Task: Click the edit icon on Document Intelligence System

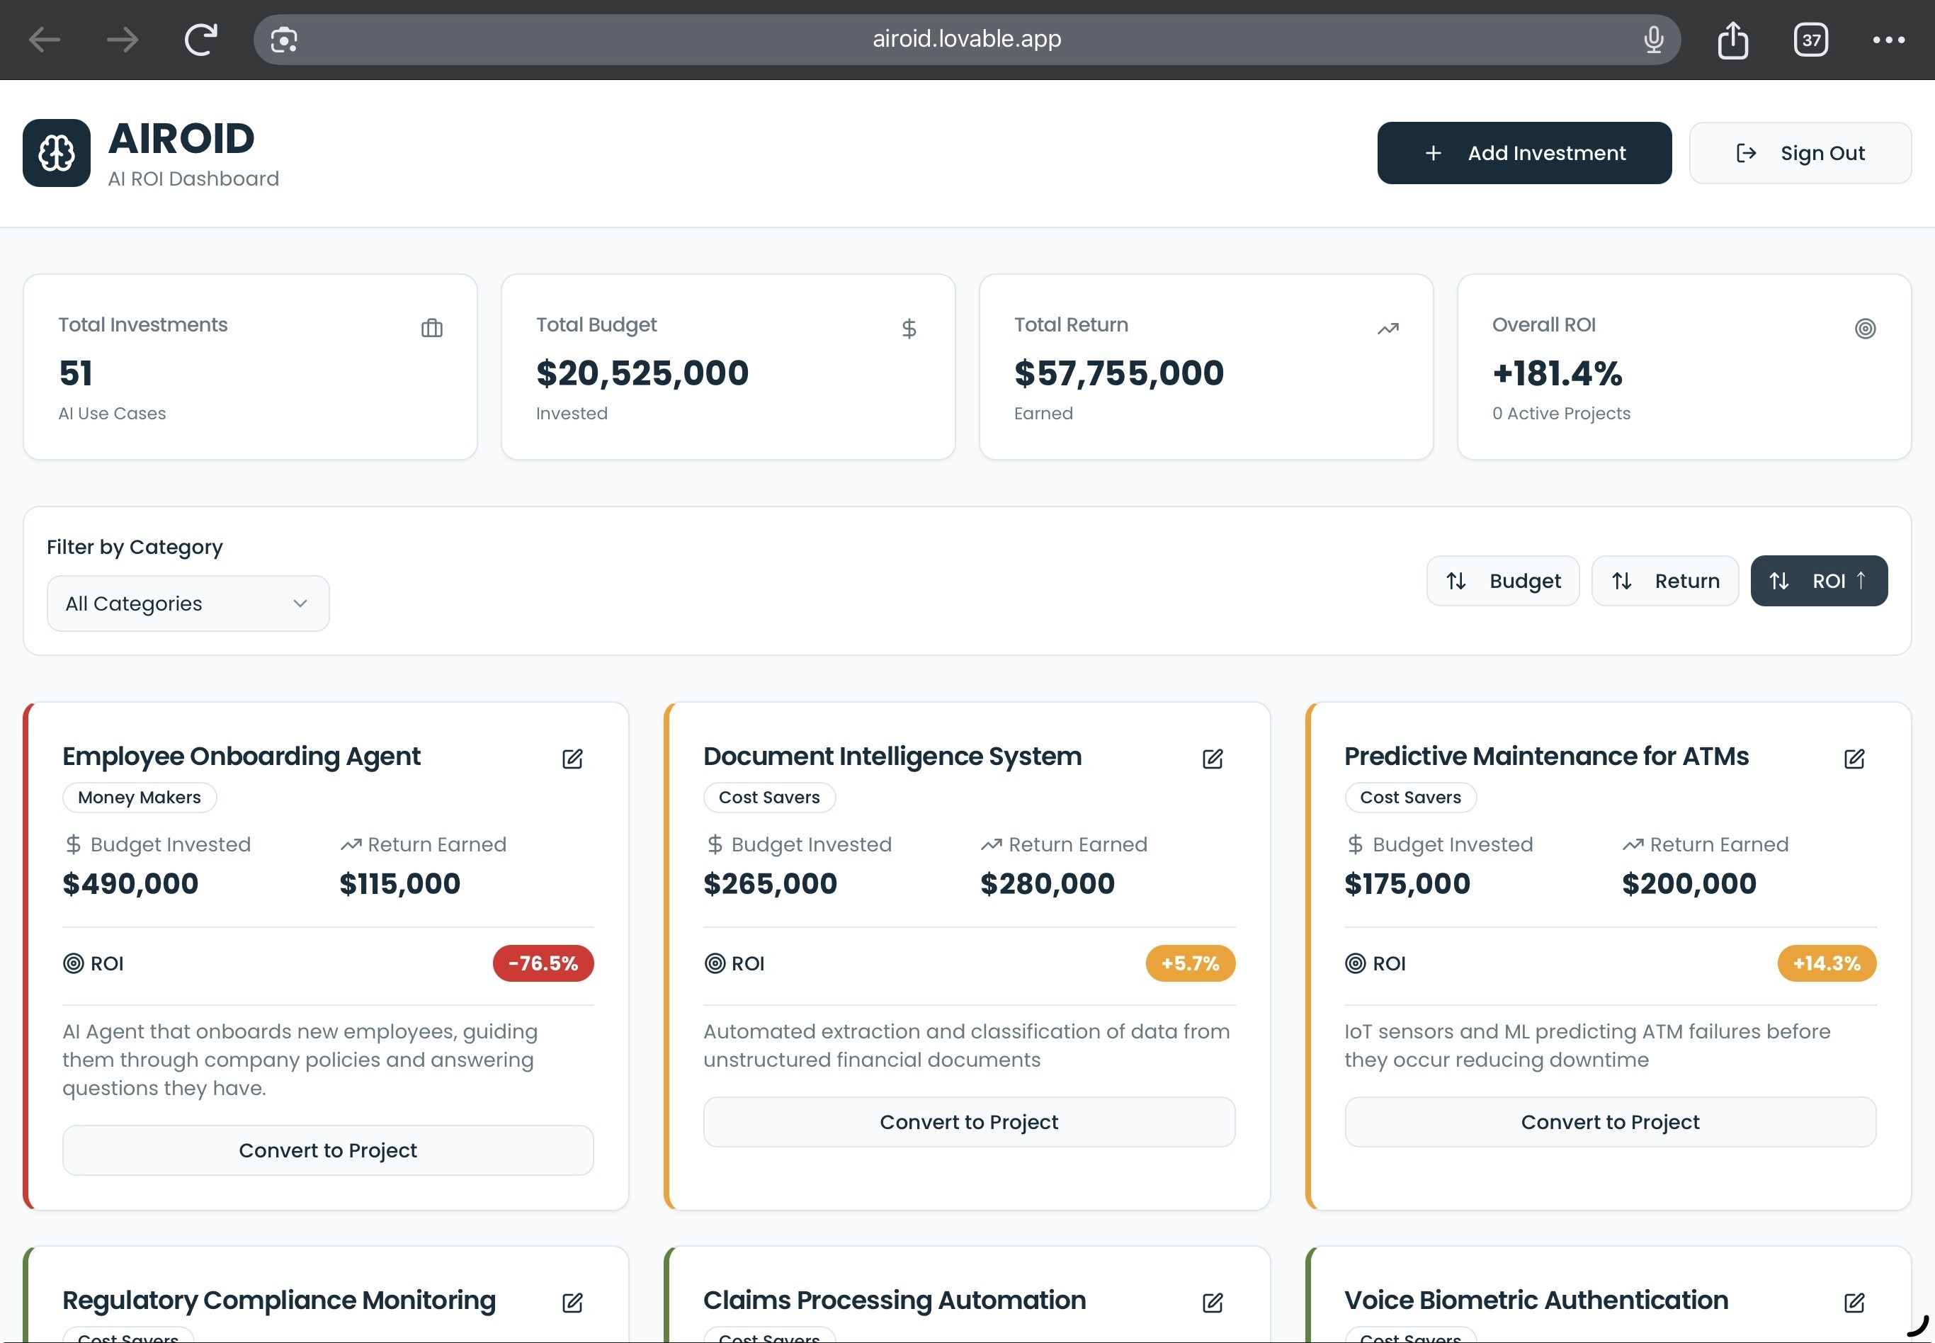Action: pos(1213,759)
